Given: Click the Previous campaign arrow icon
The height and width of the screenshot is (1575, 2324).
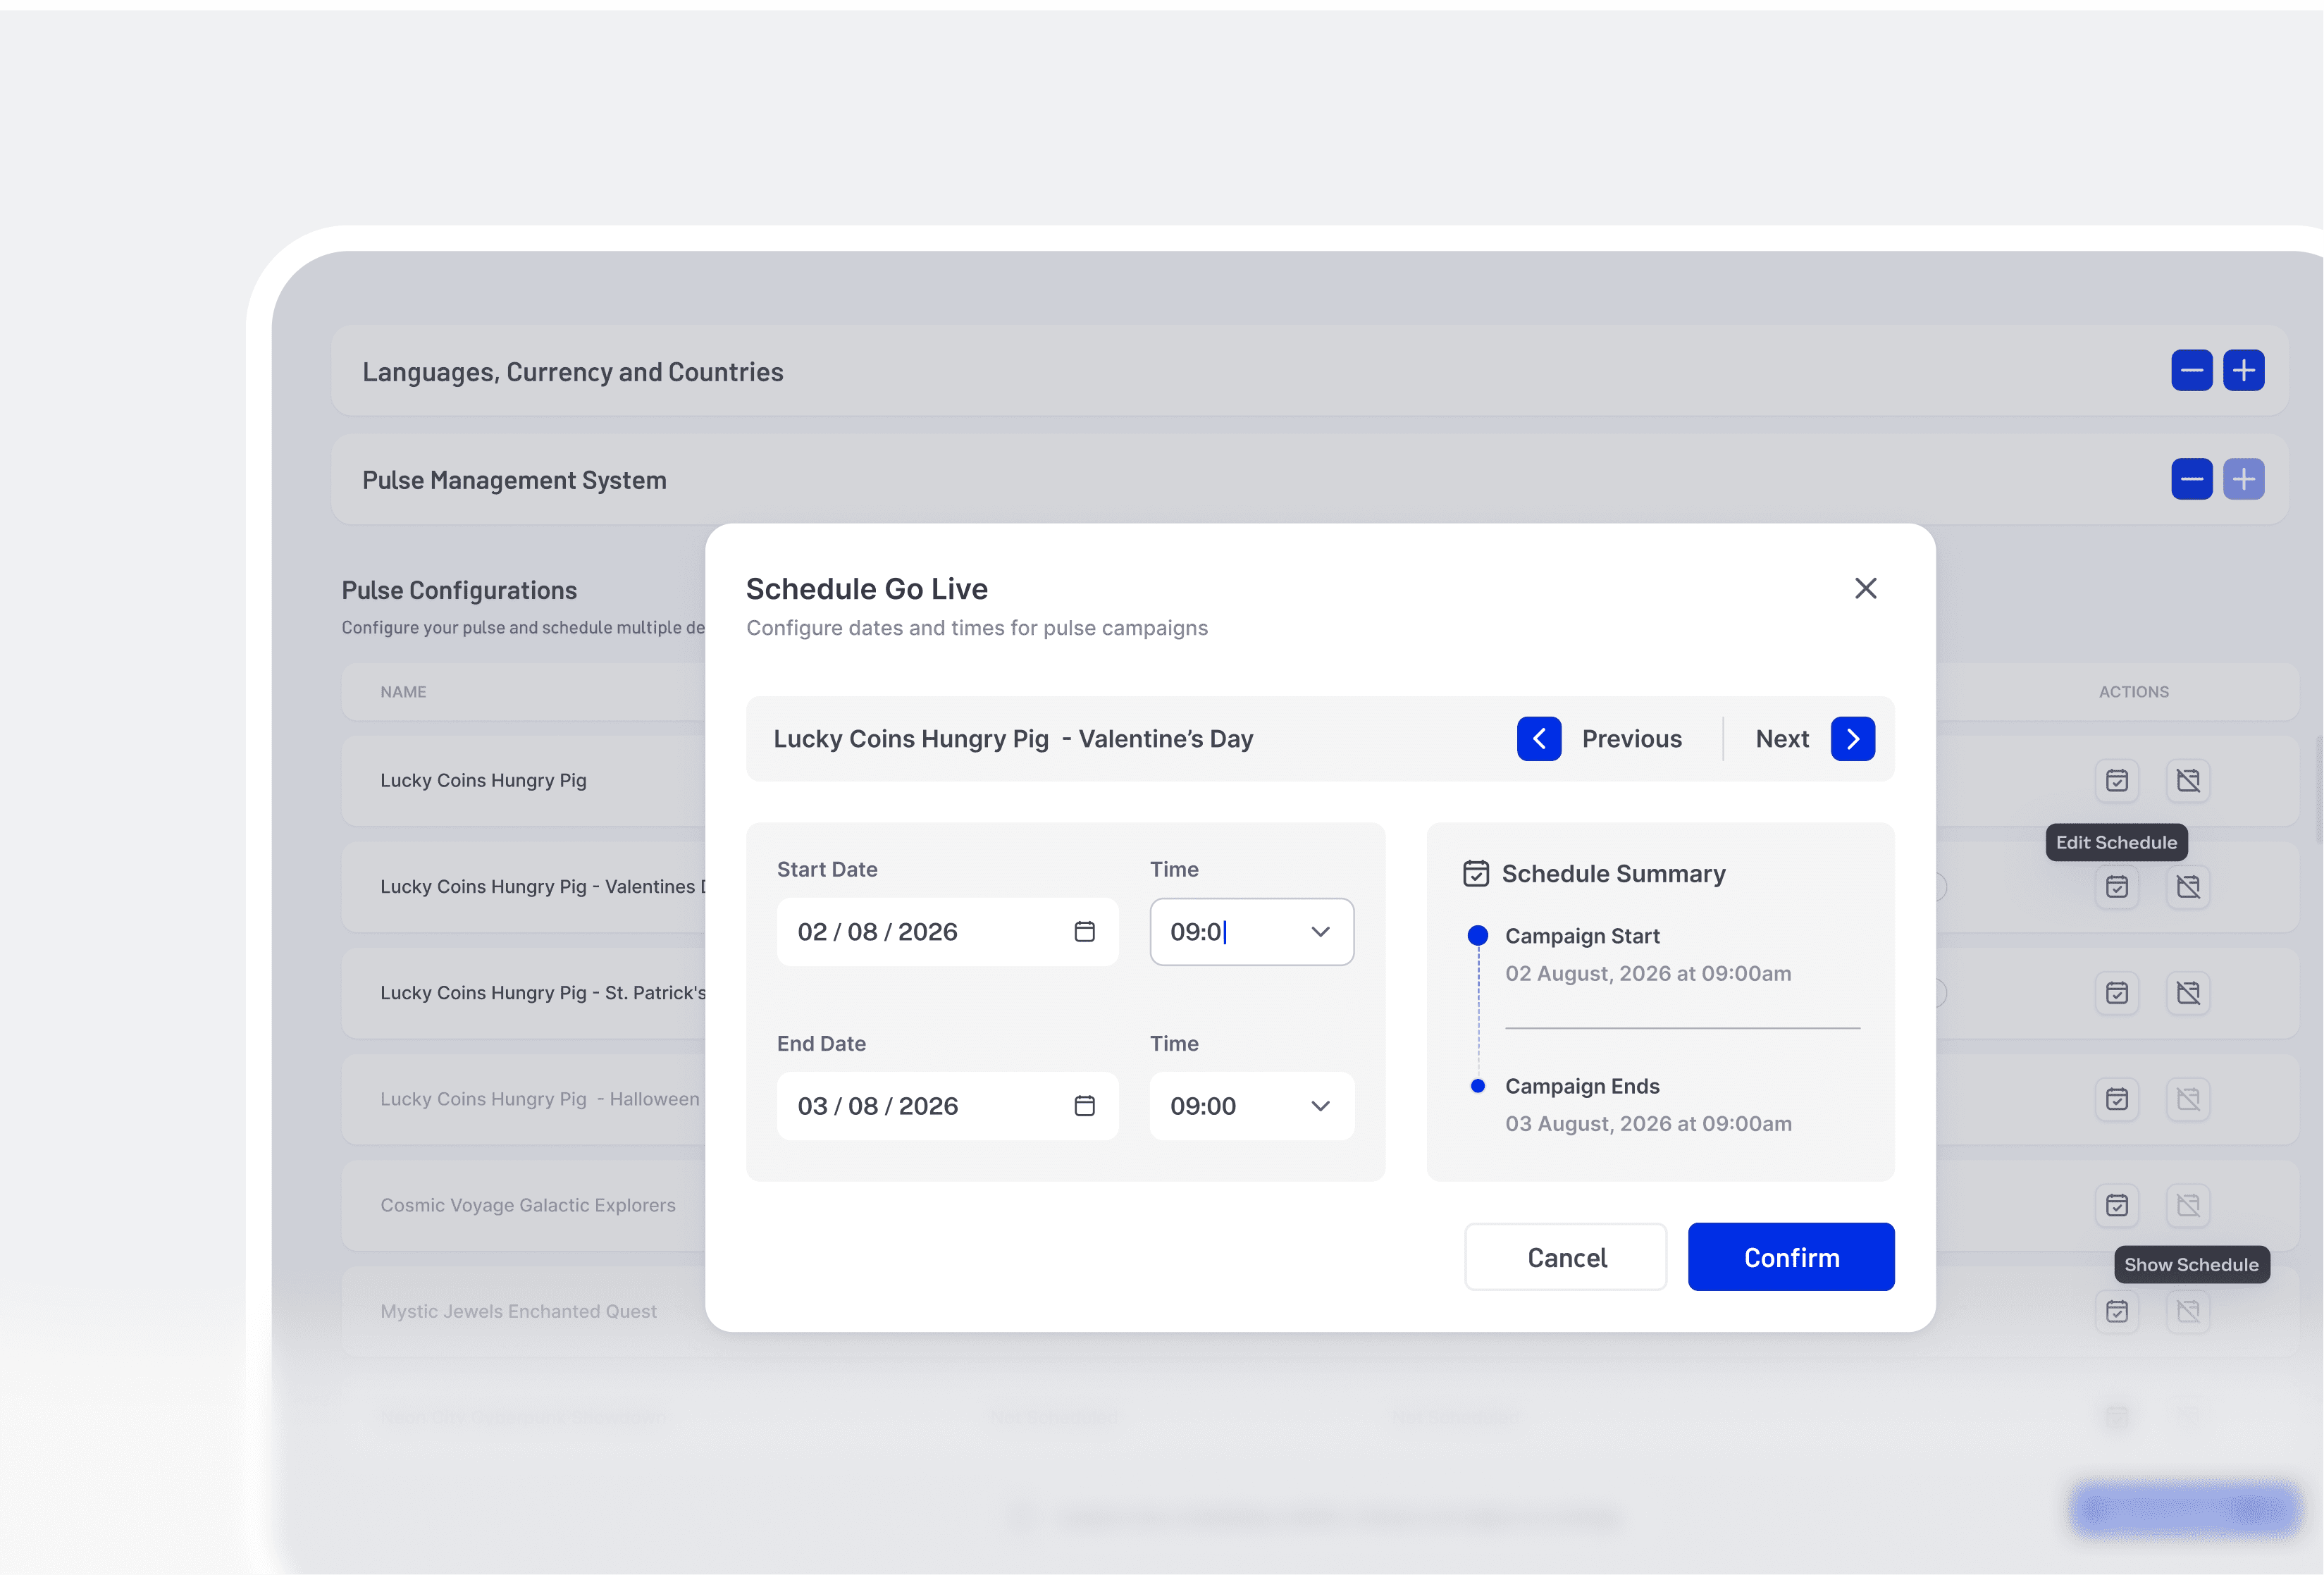Looking at the screenshot, I should click(x=1538, y=739).
